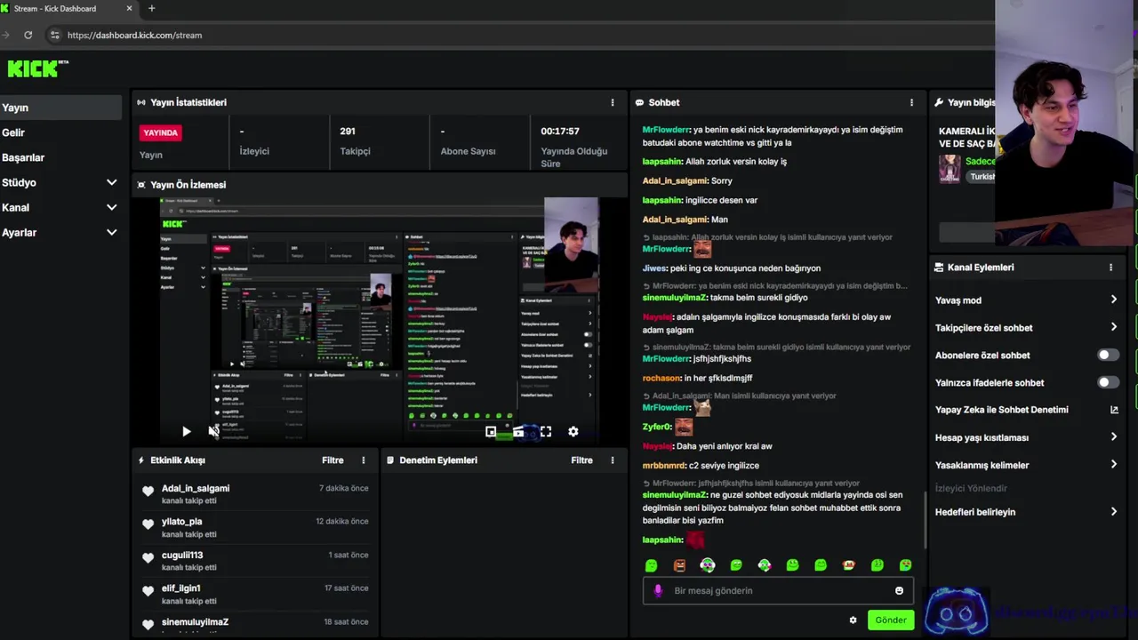This screenshot has height=640, width=1138.
Task: Select Yayın in the sidebar
Action: [x=60, y=108]
